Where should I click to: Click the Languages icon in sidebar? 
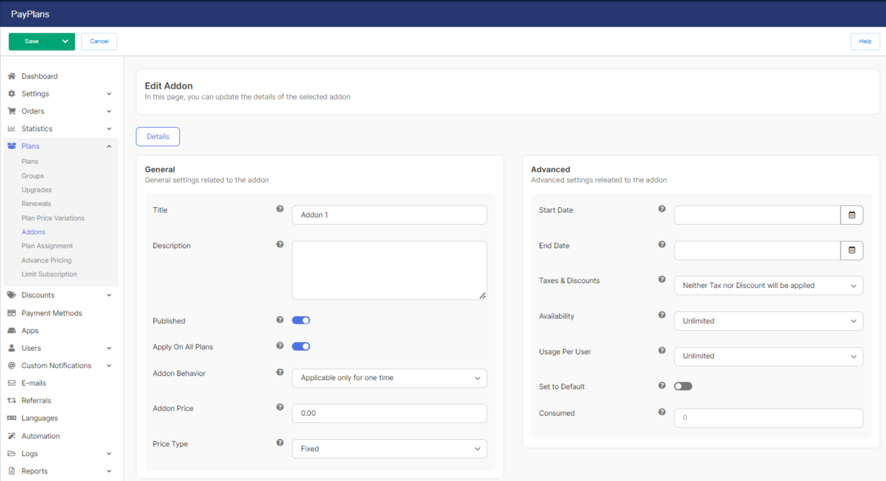coord(11,418)
